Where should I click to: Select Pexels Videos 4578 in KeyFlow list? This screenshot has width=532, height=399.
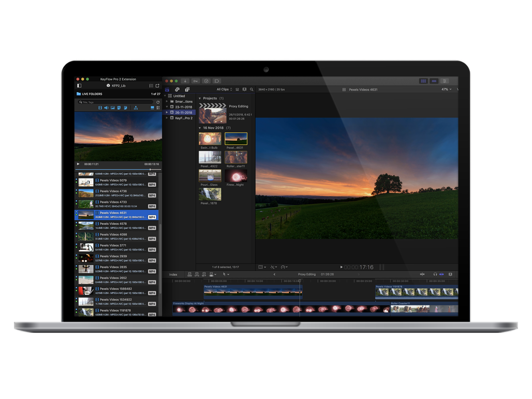pos(117,226)
